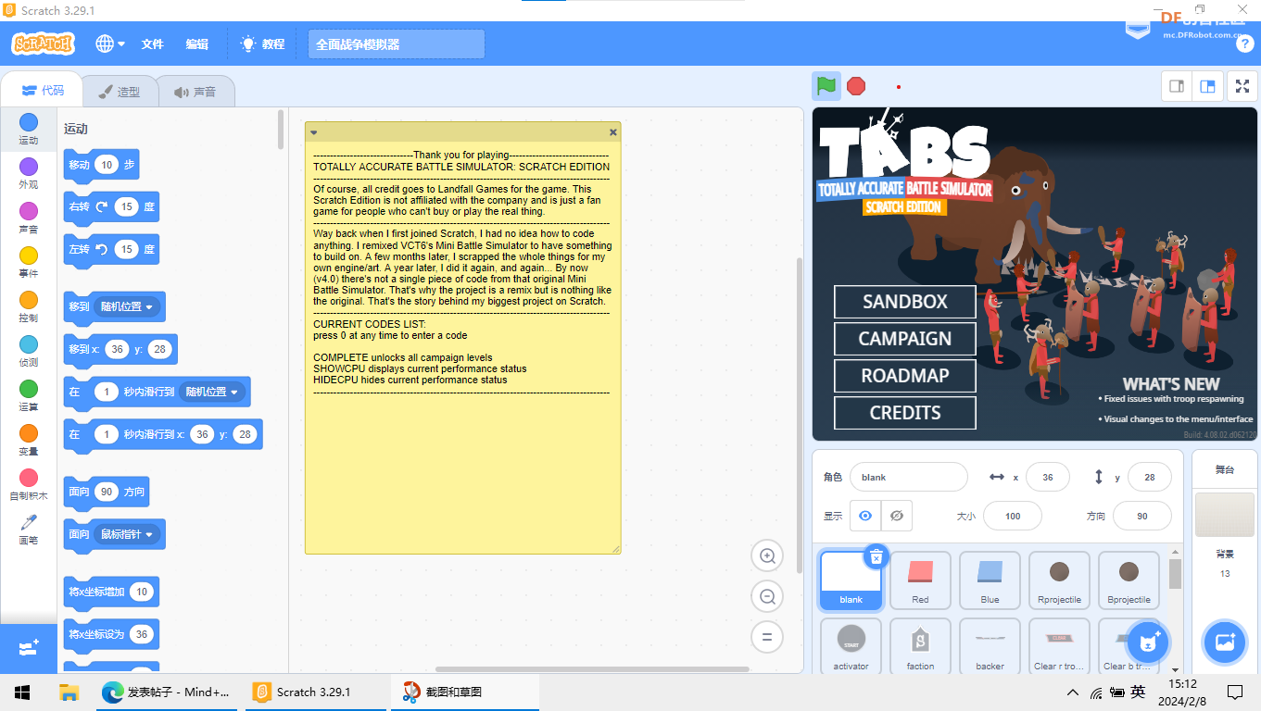Screen dimensions: 1261x711
Task: Open the Windows notification center
Action: click(x=1235, y=692)
